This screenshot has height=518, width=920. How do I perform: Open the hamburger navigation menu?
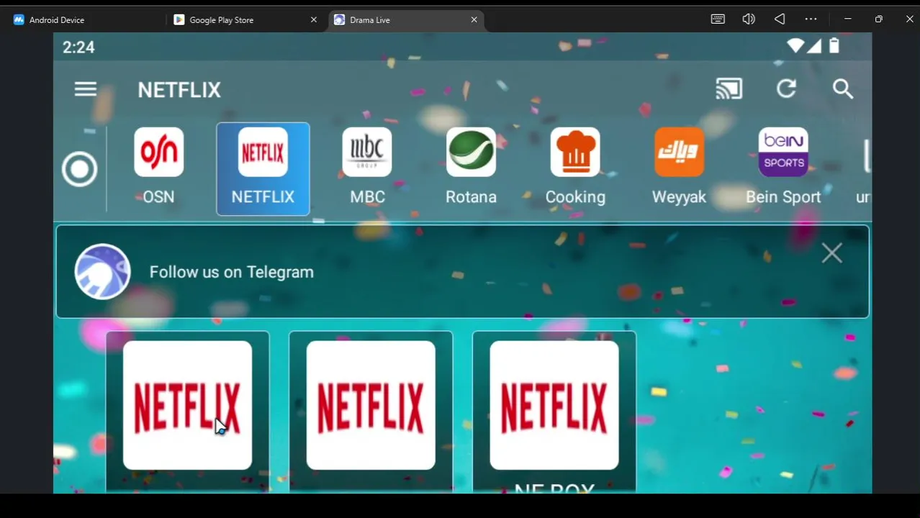tap(85, 89)
